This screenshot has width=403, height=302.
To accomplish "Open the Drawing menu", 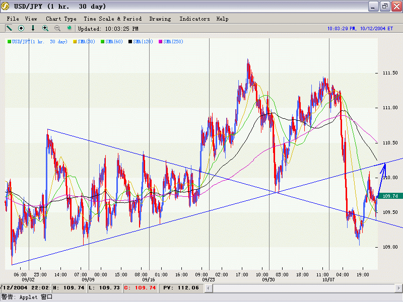I will pos(160,19).
